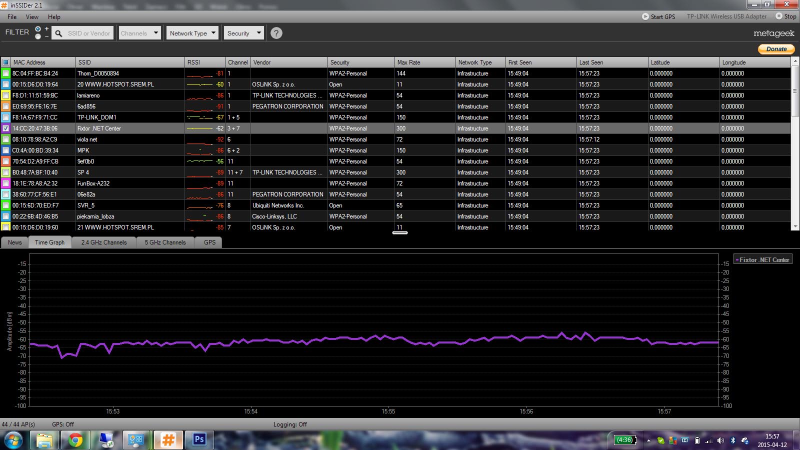
Task: Click the SSID or Vendor search field
Action: [x=89, y=33]
